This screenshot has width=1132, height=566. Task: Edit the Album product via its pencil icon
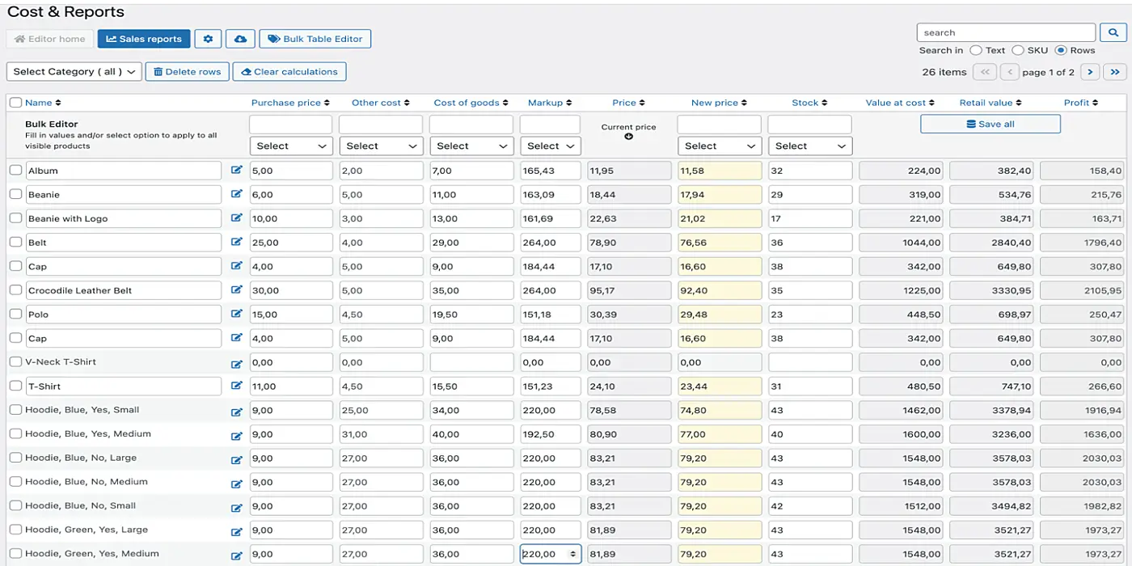(x=236, y=171)
